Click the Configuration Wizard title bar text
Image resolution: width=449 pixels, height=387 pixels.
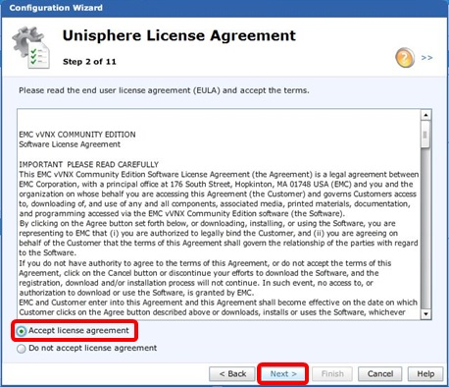[x=56, y=8]
